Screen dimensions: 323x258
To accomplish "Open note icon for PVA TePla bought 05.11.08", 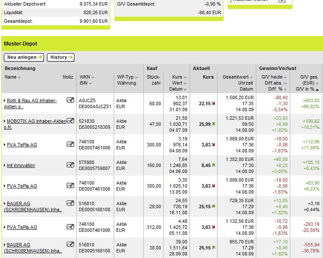I will click(70, 227).
